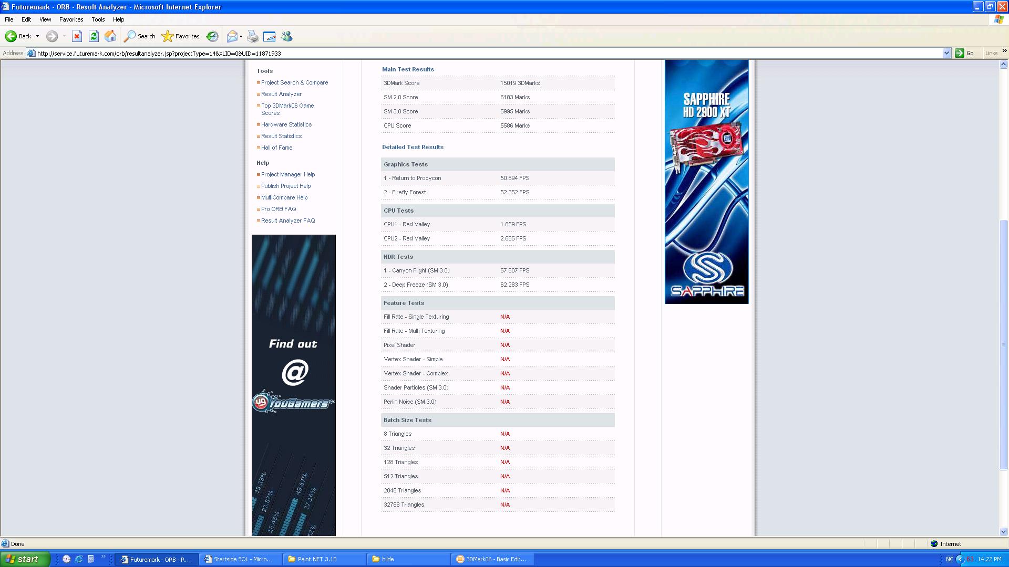Click the Back navigation icon
Screen dimensions: 1009x567
[11, 36]
